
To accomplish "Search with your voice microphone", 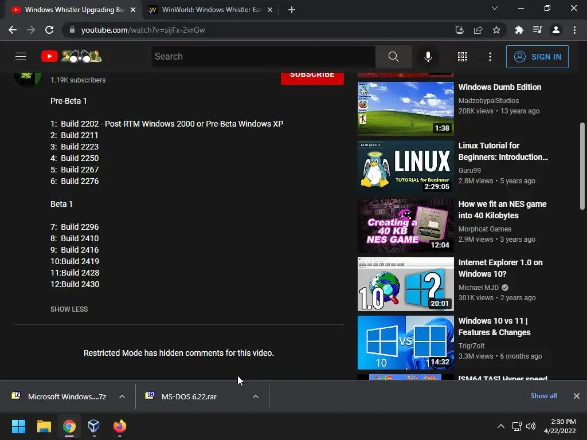I will point(428,57).
